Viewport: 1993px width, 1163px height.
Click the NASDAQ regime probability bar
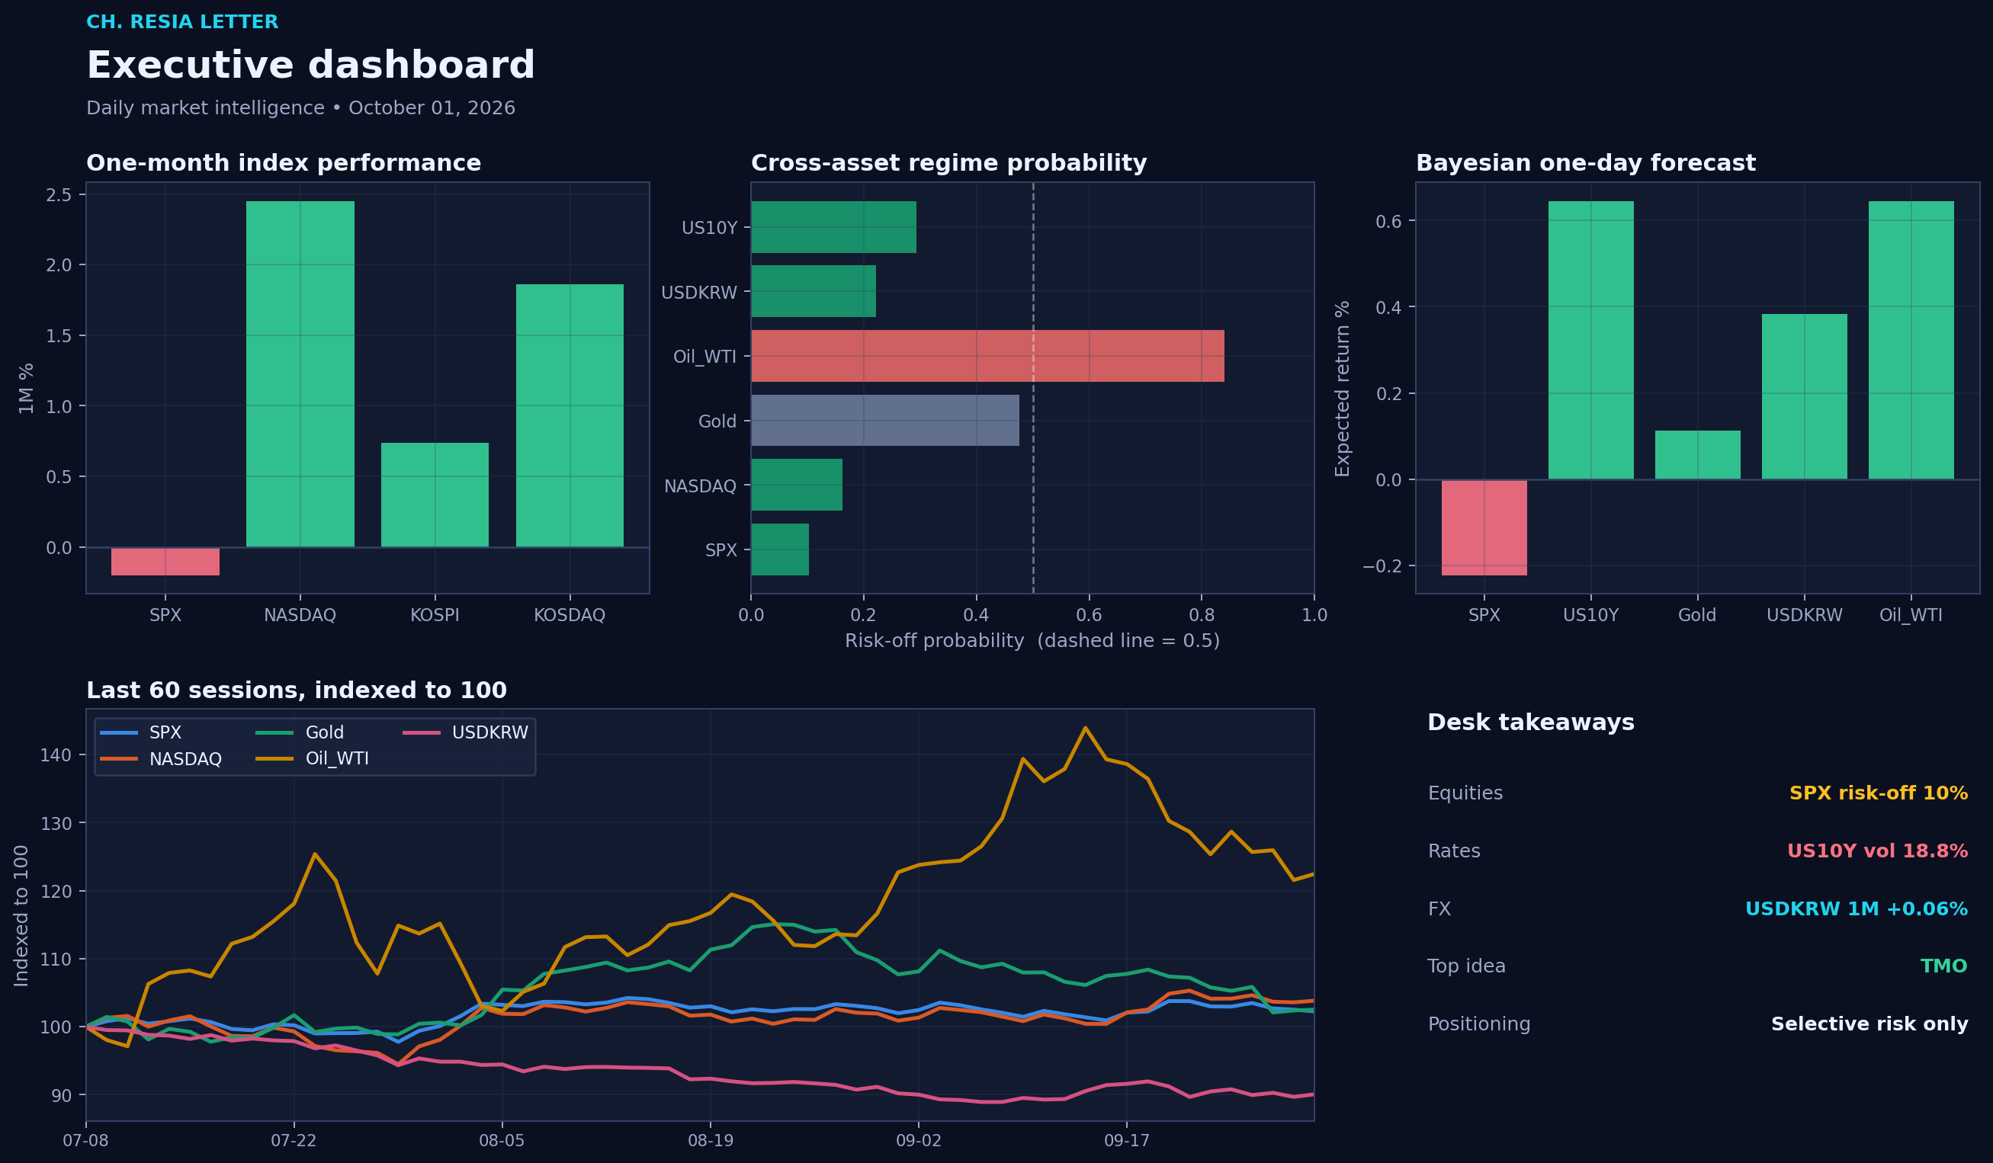797,485
